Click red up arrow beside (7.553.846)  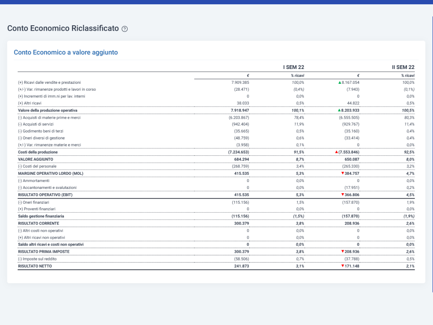(x=337, y=152)
